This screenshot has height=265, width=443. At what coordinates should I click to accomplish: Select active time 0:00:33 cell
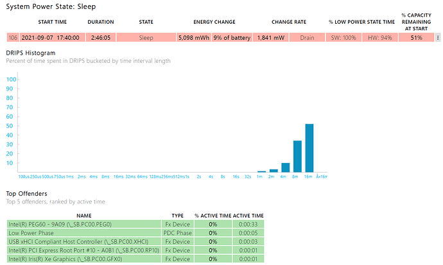pos(248,225)
